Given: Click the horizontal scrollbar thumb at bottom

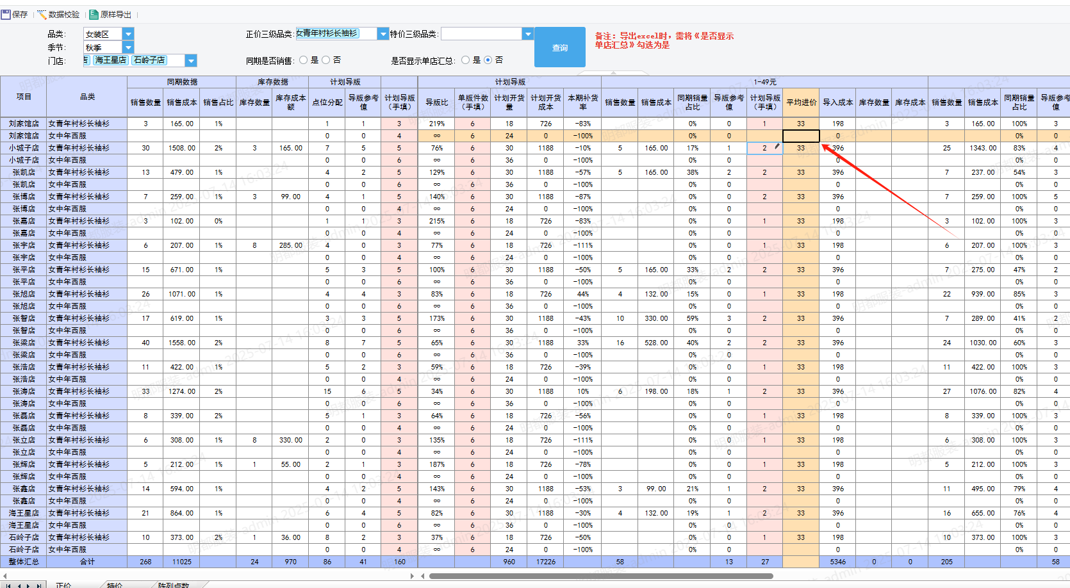Looking at the screenshot, I should 601,576.
